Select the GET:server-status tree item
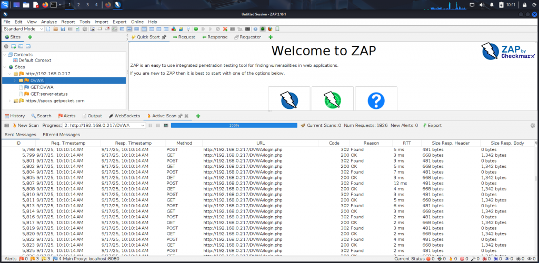The height and width of the screenshot is (263, 539). click(43, 94)
